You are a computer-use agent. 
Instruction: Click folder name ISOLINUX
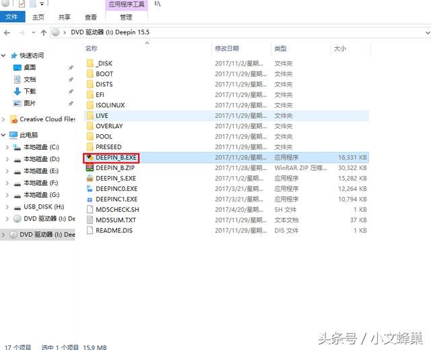(110, 105)
